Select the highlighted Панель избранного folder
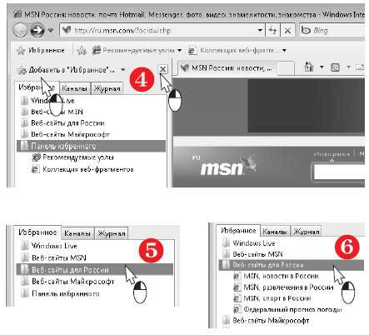 coord(92,146)
